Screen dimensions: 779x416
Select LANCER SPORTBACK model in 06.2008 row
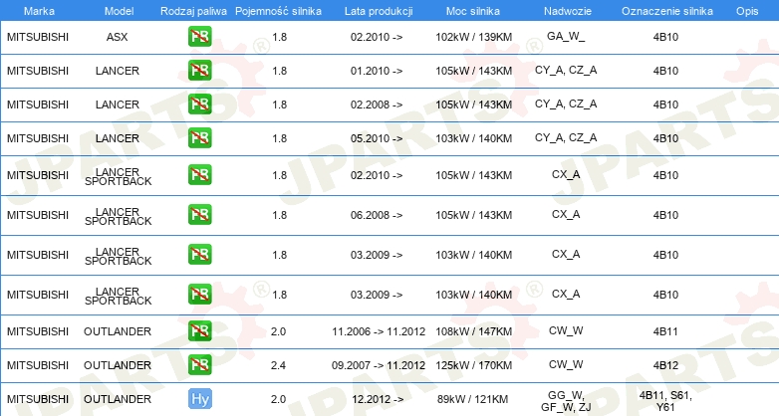click(118, 216)
